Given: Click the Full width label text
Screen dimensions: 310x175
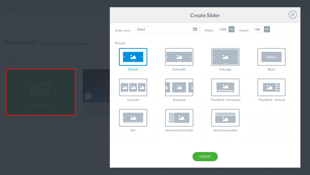Looking at the screenshot, I should pos(179,69).
